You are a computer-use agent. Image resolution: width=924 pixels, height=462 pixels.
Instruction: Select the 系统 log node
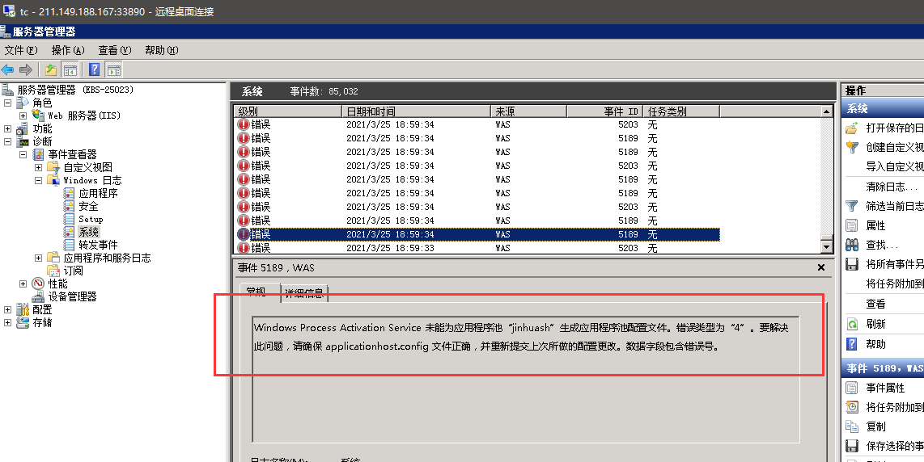pyautogui.click(x=88, y=232)
